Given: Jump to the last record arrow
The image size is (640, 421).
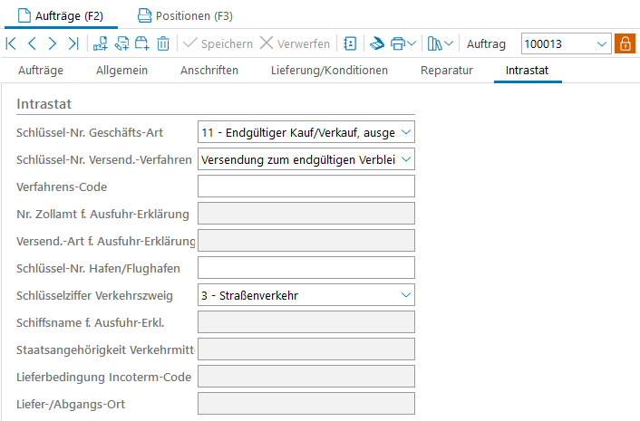Looking at the screenshot, I should [73, 43].
